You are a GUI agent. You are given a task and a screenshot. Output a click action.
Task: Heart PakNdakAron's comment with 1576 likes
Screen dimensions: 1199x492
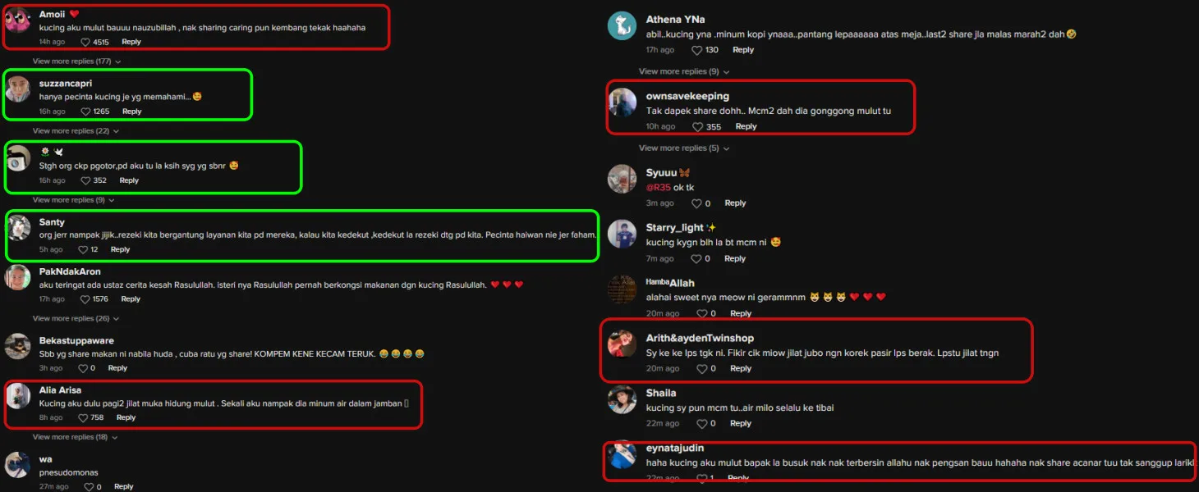pyautogui.click(x=85, y=299)
